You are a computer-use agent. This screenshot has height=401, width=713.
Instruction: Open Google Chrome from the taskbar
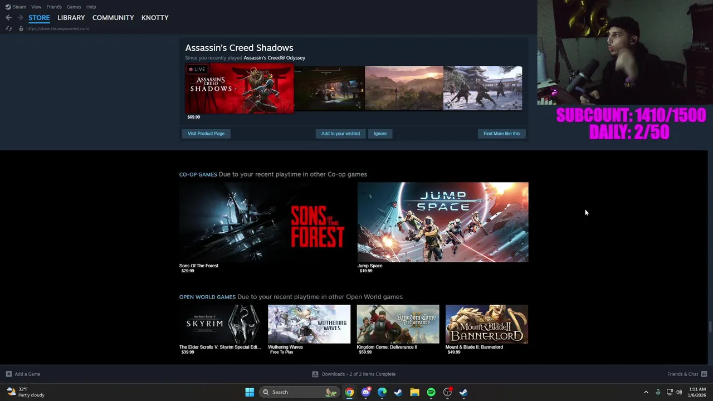349,392
